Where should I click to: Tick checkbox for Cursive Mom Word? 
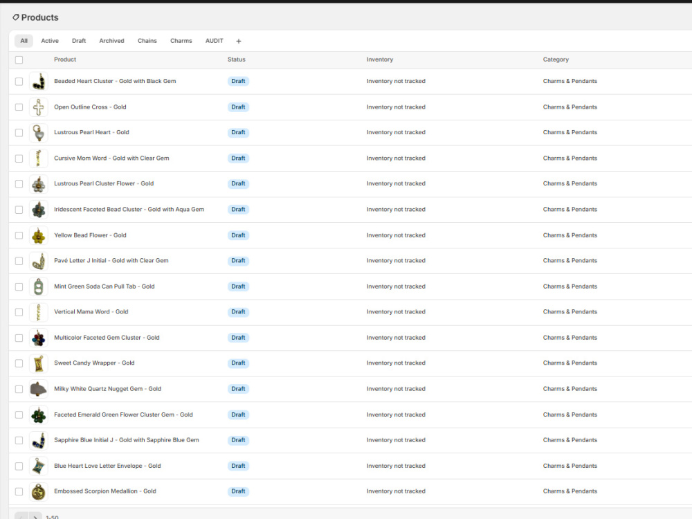19,158
